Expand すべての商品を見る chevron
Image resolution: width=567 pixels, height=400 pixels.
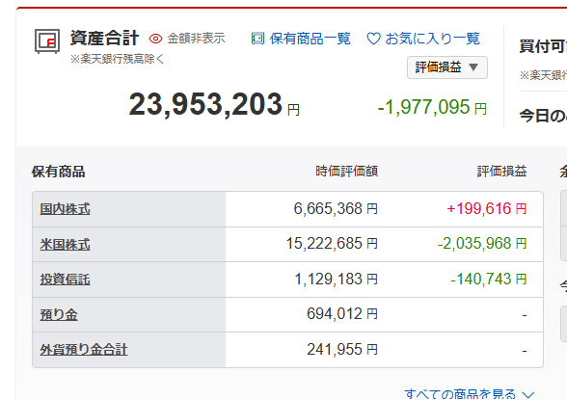pyautogui.click(x=528, y=394)
